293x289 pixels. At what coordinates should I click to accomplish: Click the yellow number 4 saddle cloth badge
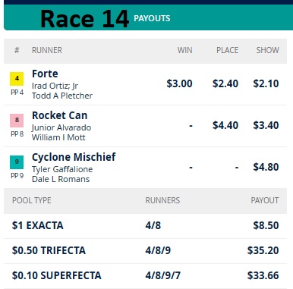tap(17, 79)
